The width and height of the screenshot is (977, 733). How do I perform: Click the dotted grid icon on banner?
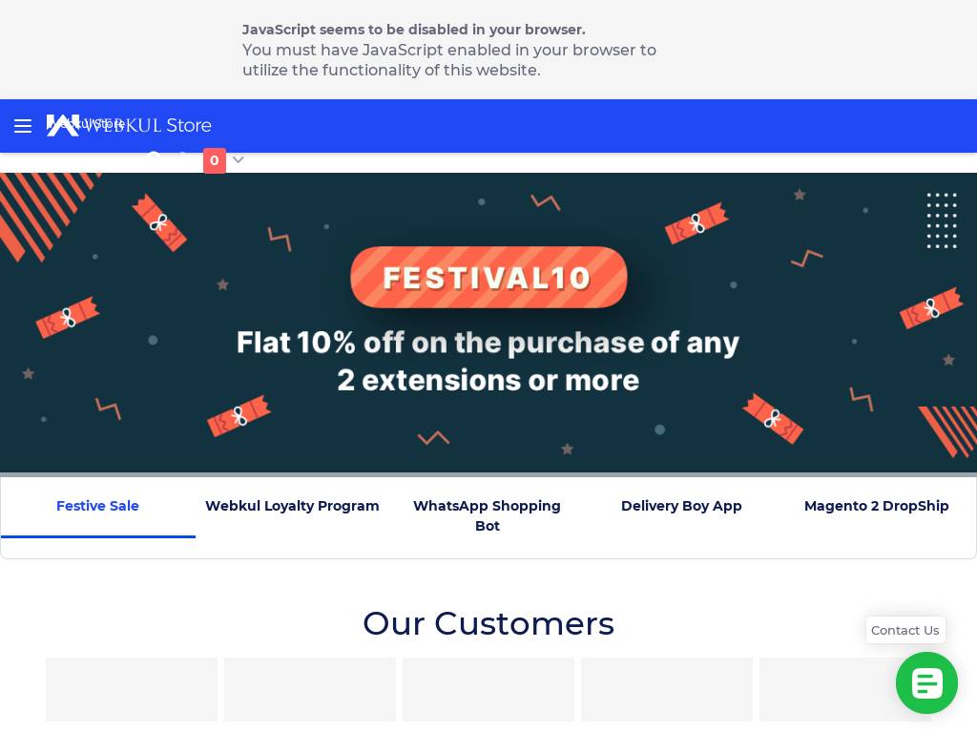click(x=942, y=220)
